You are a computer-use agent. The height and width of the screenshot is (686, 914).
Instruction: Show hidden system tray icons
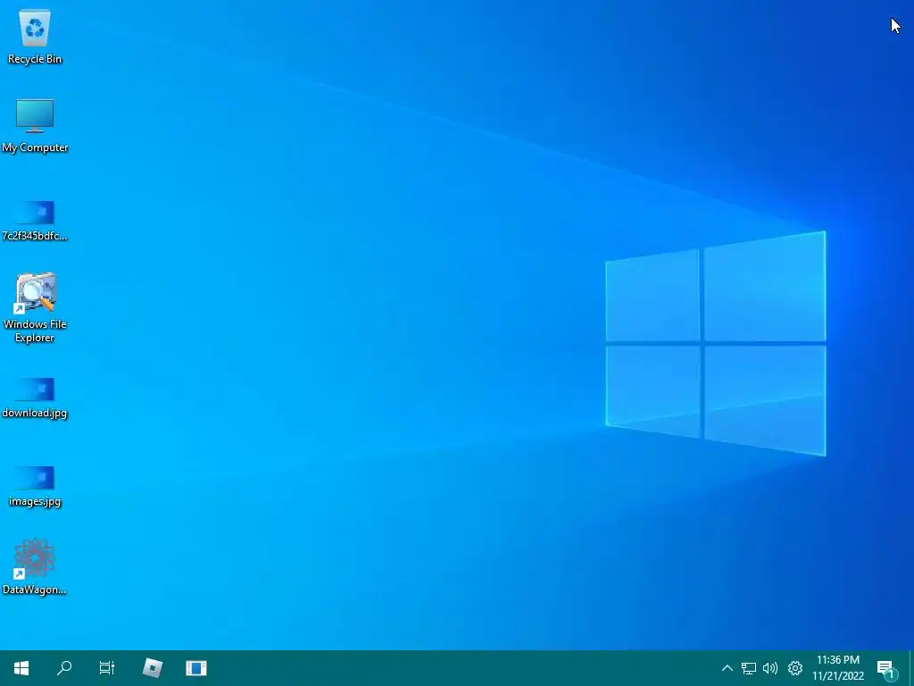pyautogui.click(x=727, y=668)
